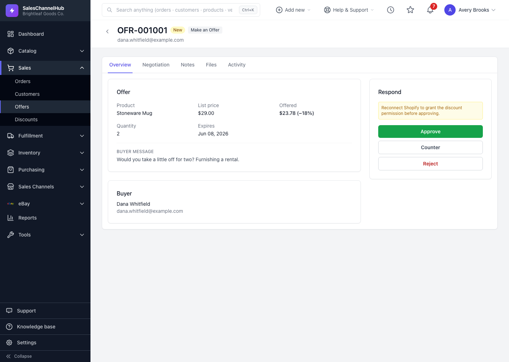Screen dimensions: 509x362
Task: Click the New status badge
Action: (x=178, y=30)
